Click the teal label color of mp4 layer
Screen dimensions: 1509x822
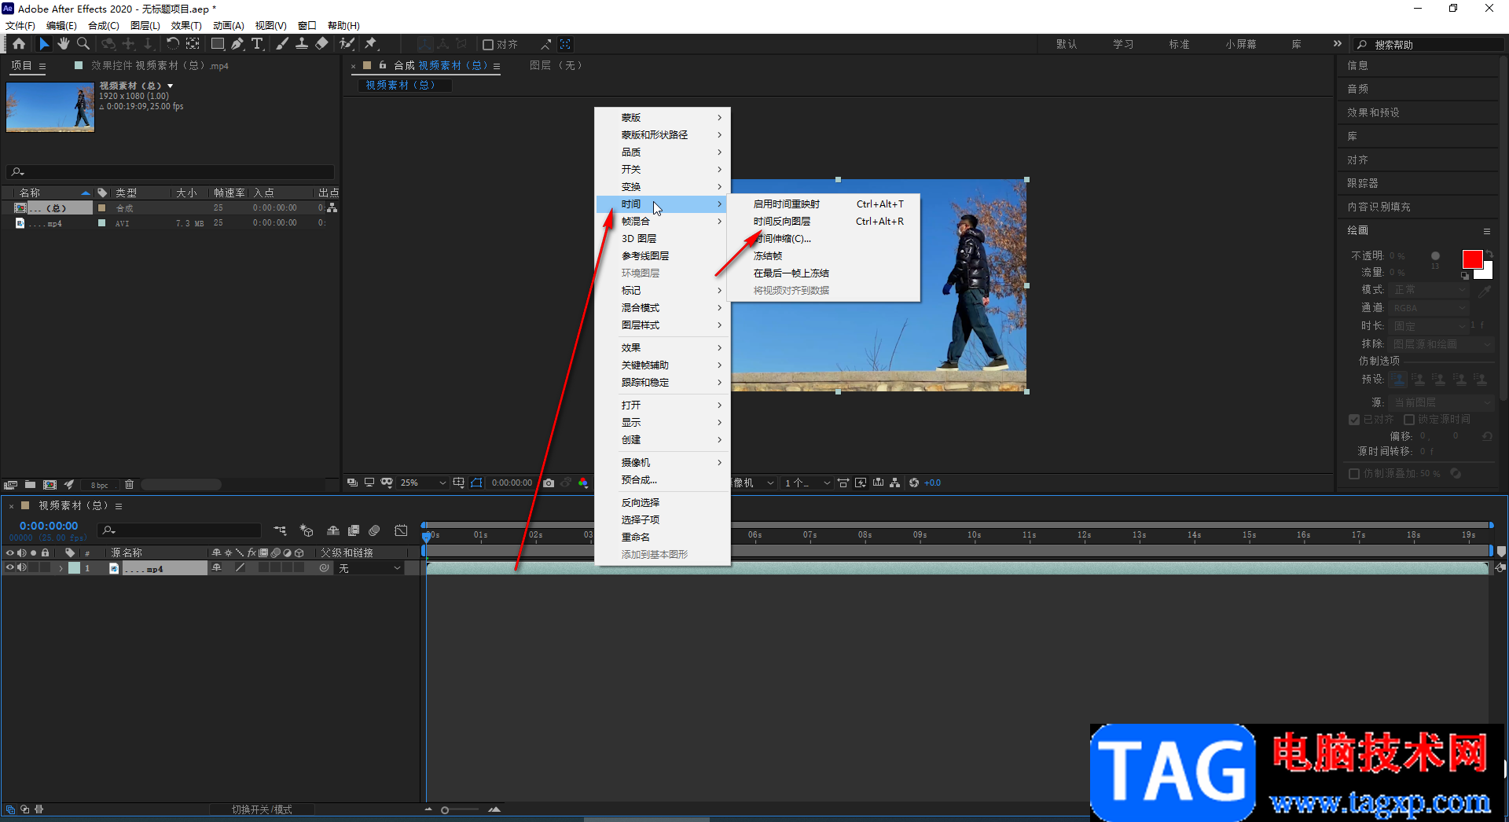coord(74,568)
